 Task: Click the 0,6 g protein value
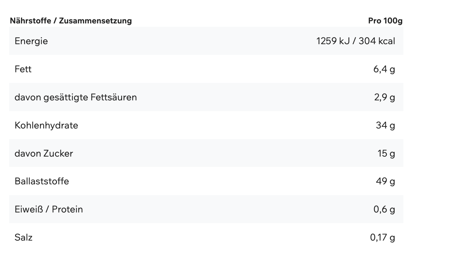coord(384,209)
